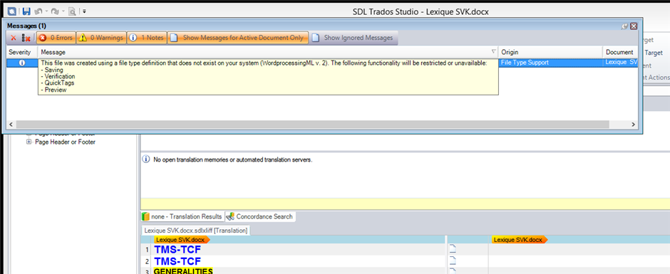
Task: Click the Undo arrow icon
Action: click(38, 11)
